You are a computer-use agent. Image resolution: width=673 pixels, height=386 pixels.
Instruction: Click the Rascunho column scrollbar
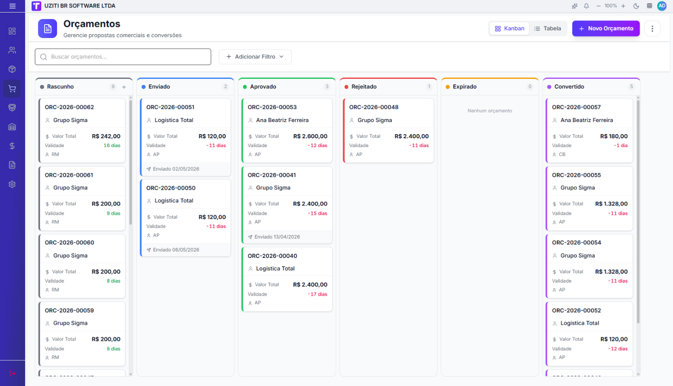[x=131, y=162]
